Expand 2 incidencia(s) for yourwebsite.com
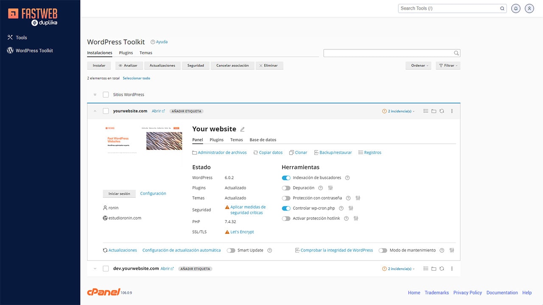543x305 pixels. (x=398, y=111)
